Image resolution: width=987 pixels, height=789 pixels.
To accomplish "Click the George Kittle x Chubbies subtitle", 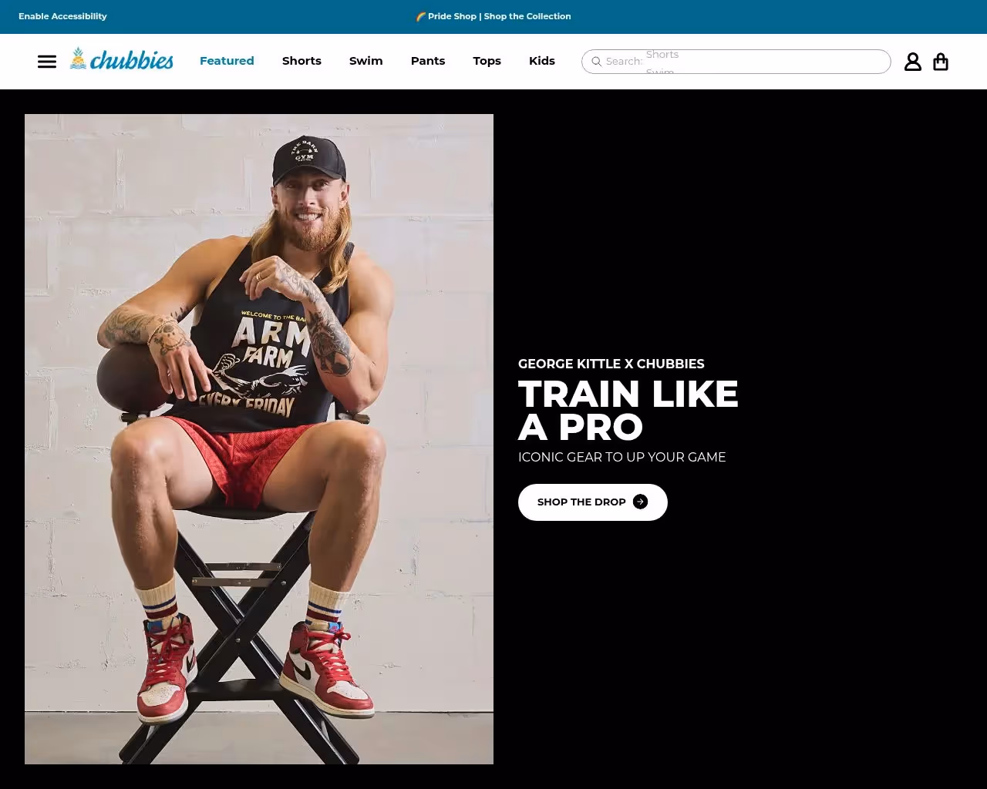I will (611, 364).
